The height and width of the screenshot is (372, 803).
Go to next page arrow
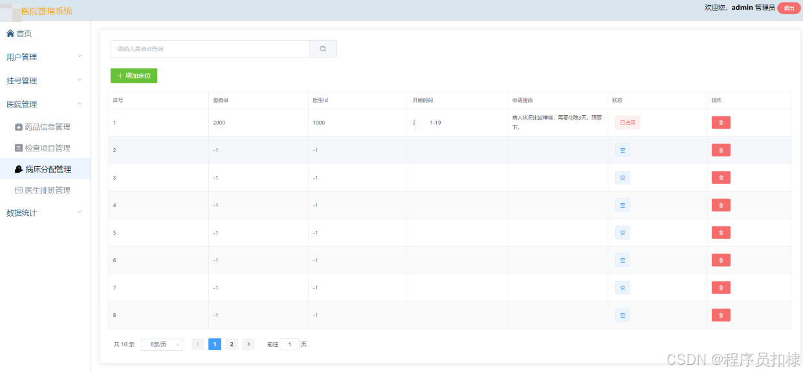coord(248,344)
